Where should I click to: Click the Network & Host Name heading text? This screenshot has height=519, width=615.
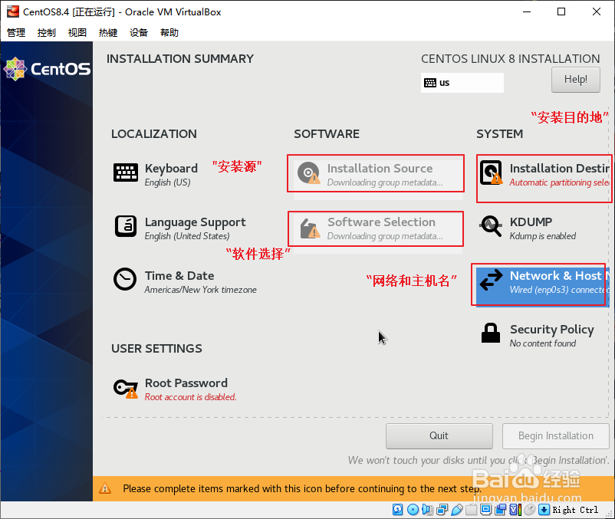pyautogui.click(x=559, y=275)
